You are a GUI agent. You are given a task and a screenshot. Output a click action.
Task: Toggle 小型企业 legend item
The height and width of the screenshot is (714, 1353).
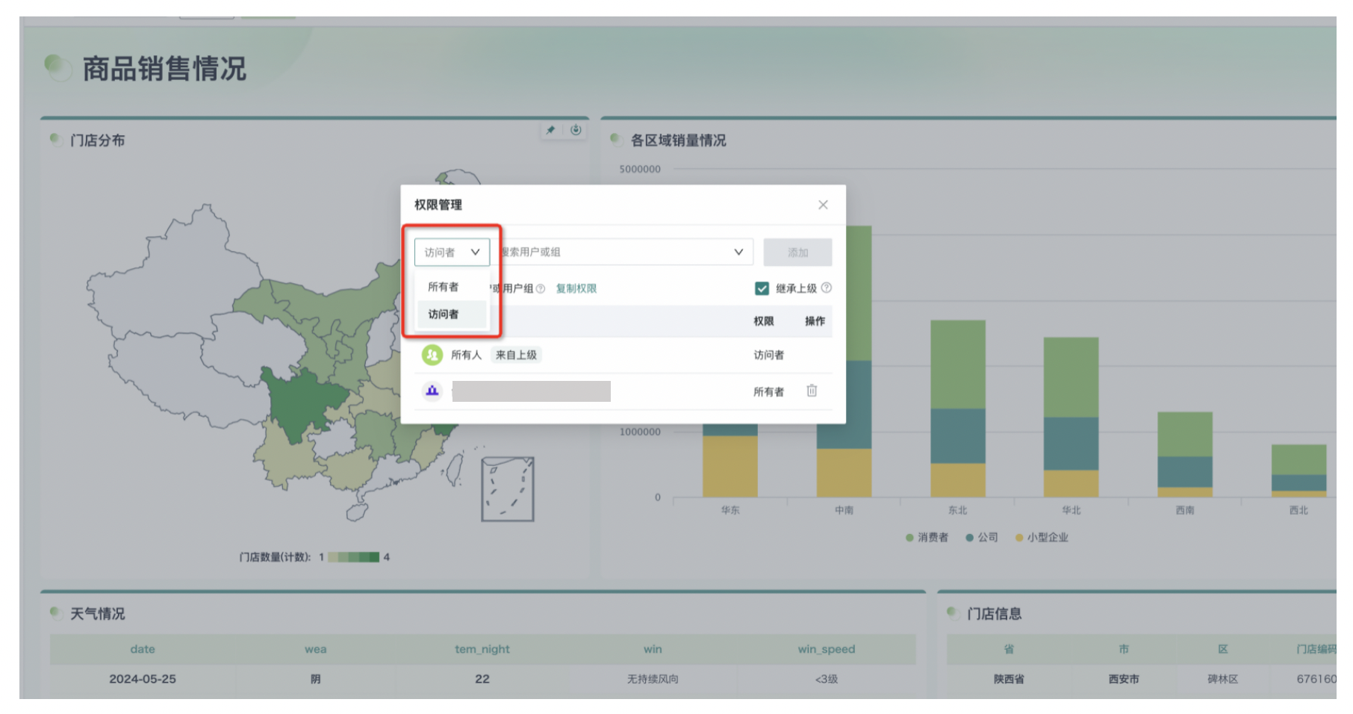pyautogui.click(x=1042, y=537)
